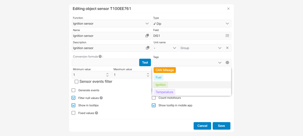Uncheck Show in tooltips checkbox

click(x=73, y=105)
